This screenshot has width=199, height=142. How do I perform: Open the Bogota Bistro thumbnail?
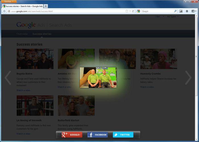click(35, 59)
